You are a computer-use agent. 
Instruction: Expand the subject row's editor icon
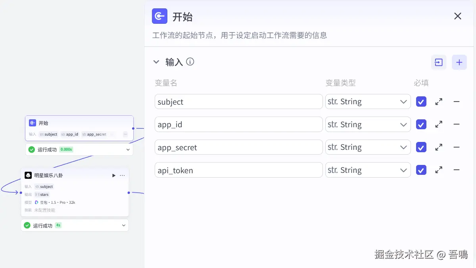[439, 102]
